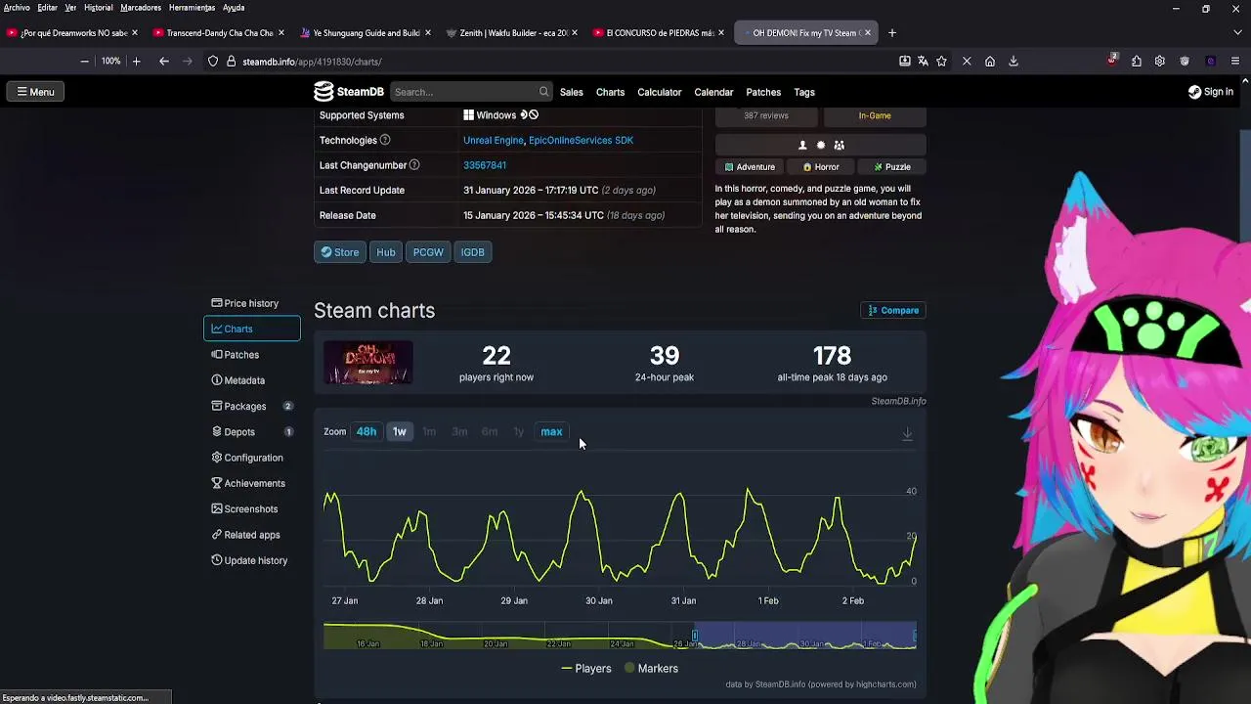Open Configuration sidebar tab
The height and width of the screenshot is (704, 1251).
pyautogui.click(x=251, y=458)
